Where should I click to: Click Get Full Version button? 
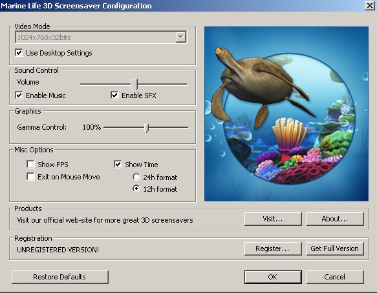335,248
